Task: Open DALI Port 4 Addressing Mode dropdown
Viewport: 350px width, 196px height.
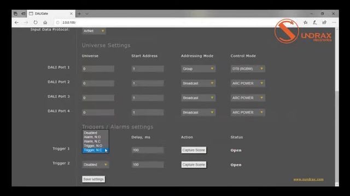Action: [198, 113]
